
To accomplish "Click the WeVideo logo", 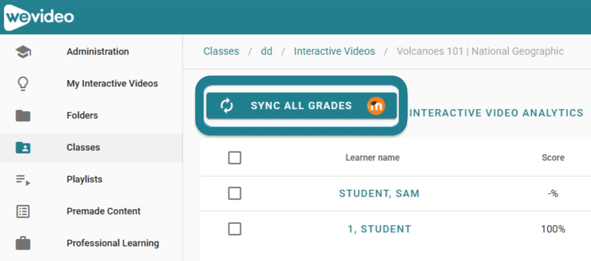I will click(39, 17).
